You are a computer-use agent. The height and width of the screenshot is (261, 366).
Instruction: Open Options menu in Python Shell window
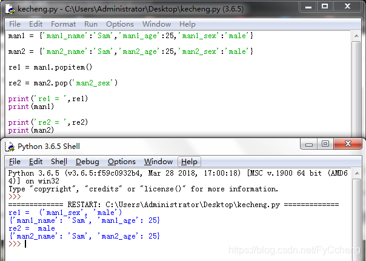122,162
